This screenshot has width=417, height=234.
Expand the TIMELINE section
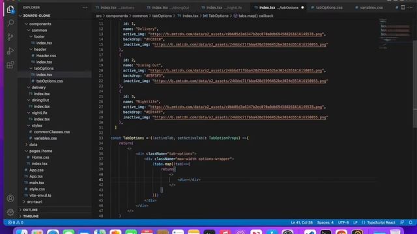[x=31, y=216]
